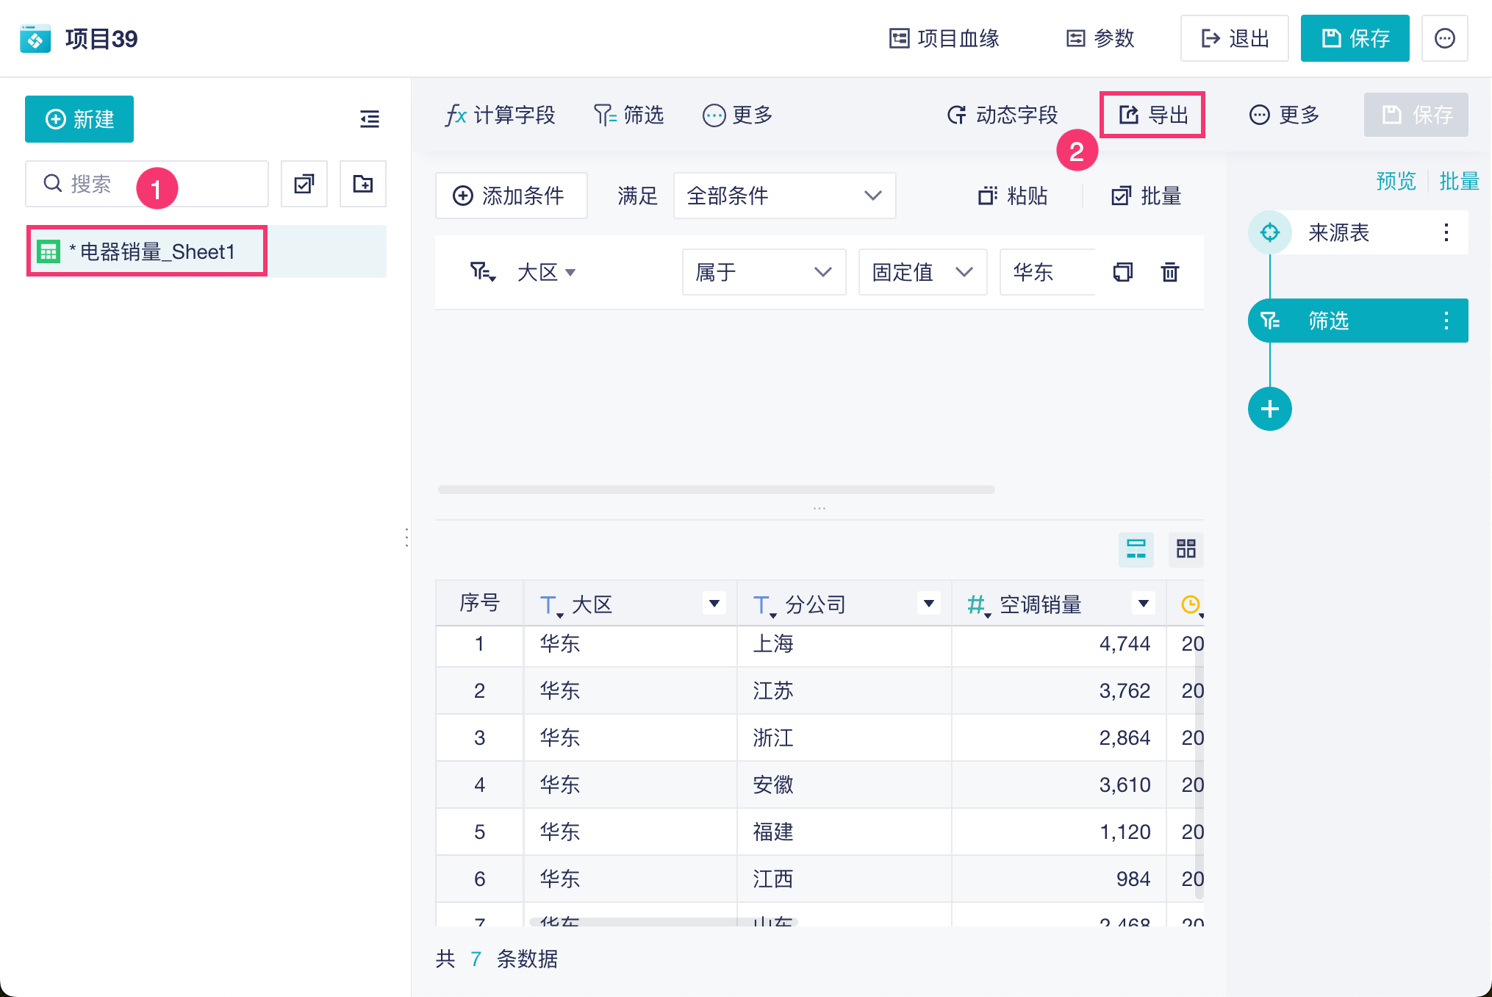Image resolution: width=1492 pixels, height=997 pixels.
Task: Click the multi-select checkbox icon beside search
Action: 304,184
